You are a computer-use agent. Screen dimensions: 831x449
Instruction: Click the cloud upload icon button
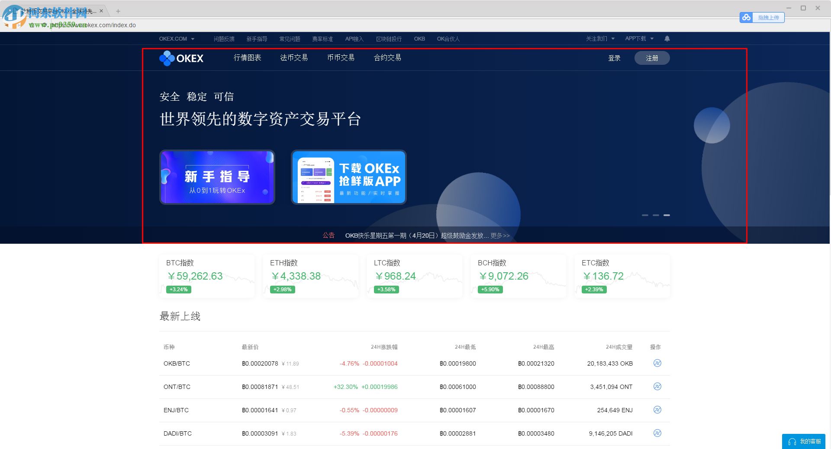(746, 17)
